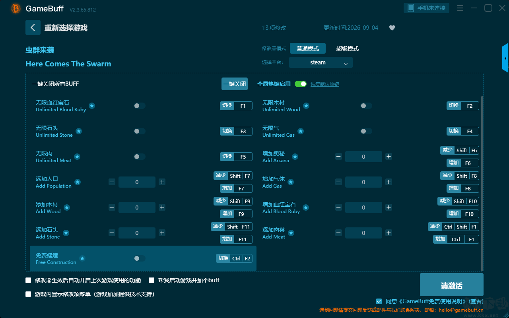Turn on Free Construction switch
The width and height of the screenshot is (509, 318).
coord(140,258)
